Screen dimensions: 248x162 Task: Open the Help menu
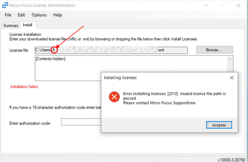(57, 15)
